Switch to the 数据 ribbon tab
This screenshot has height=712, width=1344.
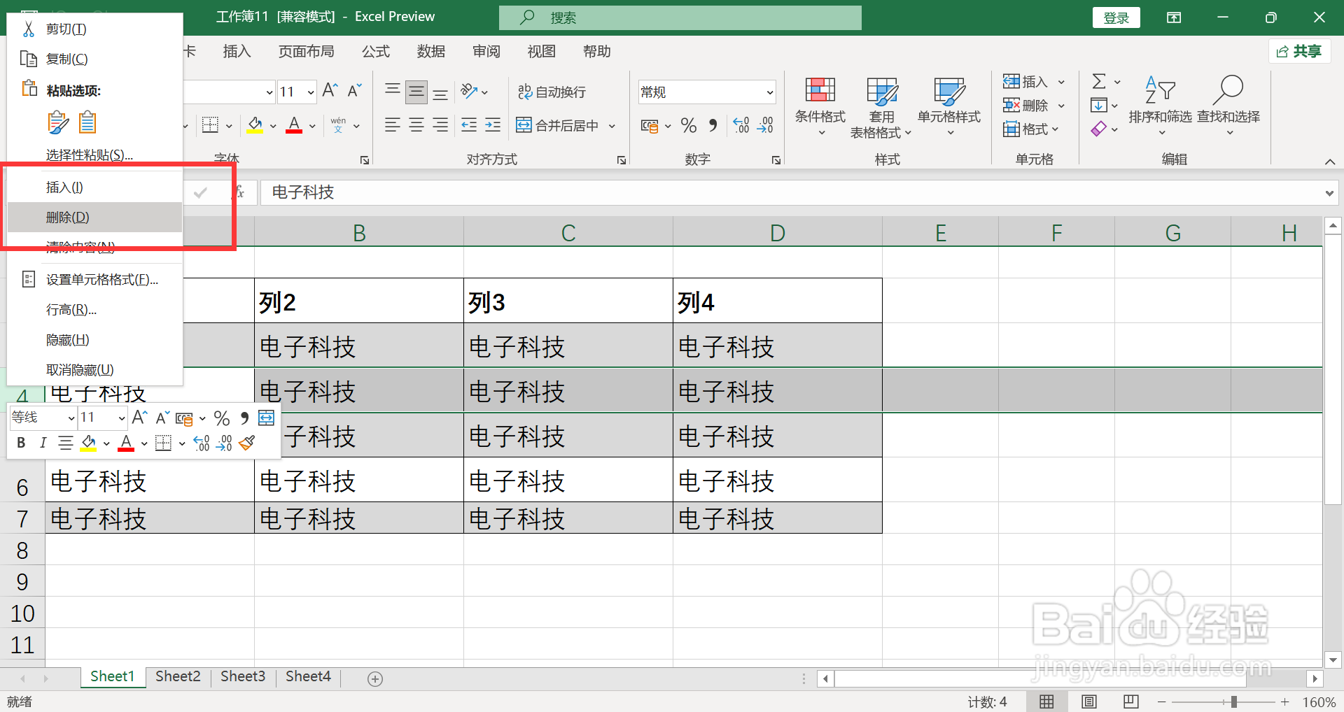point(430,51)
